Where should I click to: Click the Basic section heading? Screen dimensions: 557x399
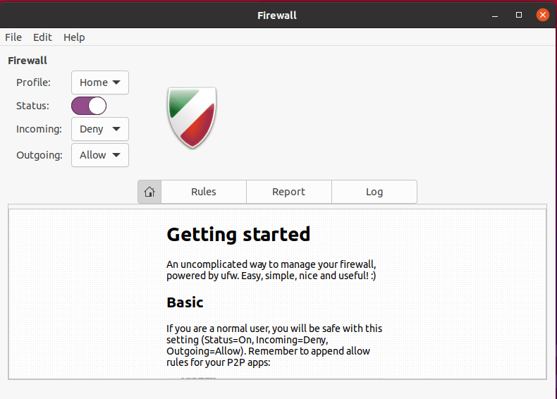pyautogui.click(x=185, y=302)
